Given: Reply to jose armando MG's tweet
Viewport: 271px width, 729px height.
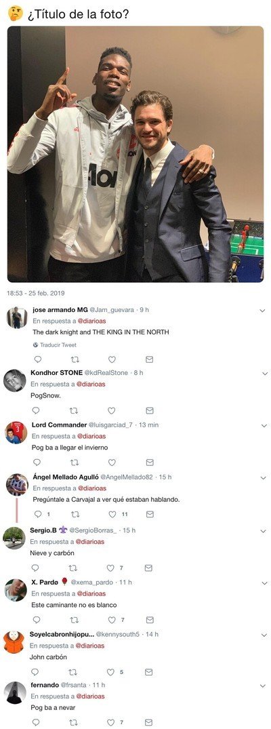Looking at the screenshot, I should click(x=38, y=359).
